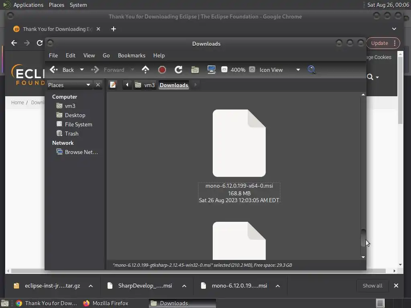Click the clock showing Sat Aug 26
The width and height of the screenshot is (411, 308).
388,5
